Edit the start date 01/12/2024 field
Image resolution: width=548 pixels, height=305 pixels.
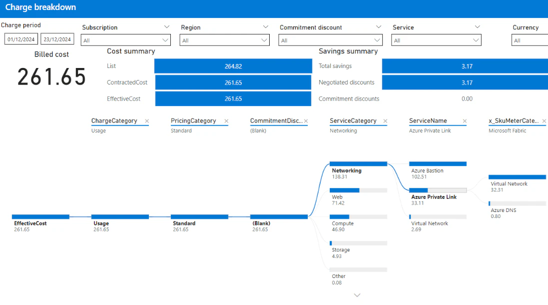click(21, 39)
